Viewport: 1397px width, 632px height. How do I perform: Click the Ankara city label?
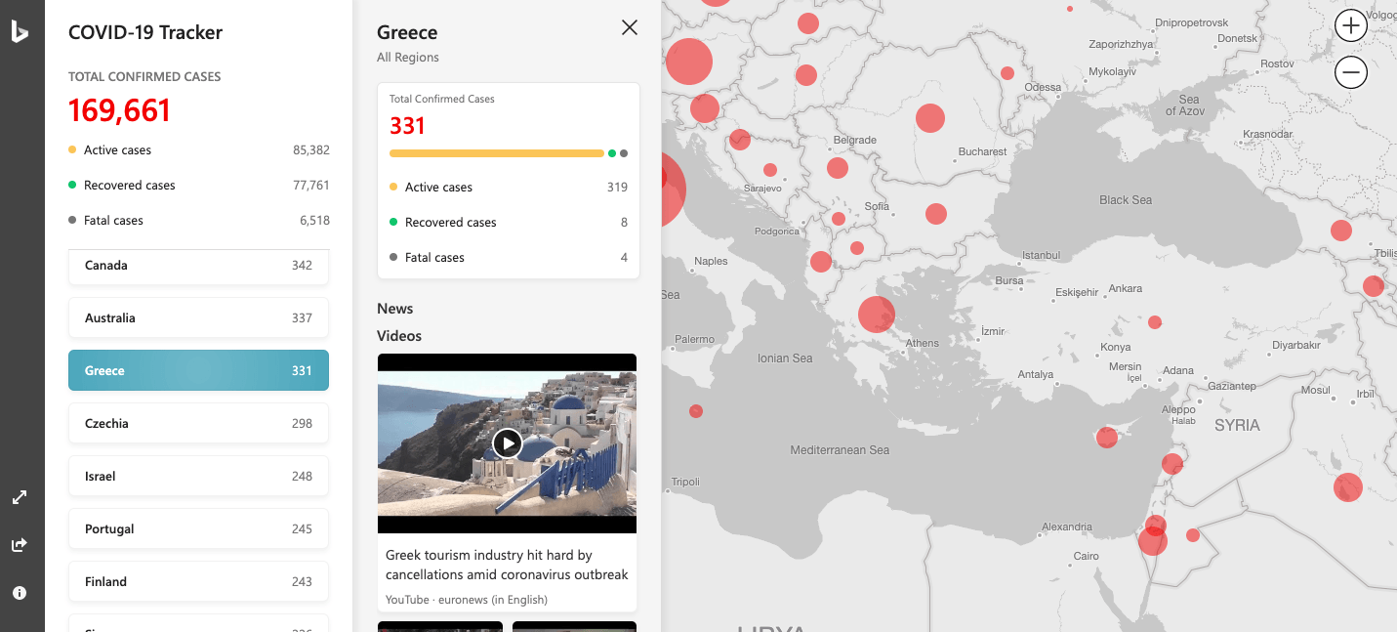[x=1126, y=289]
